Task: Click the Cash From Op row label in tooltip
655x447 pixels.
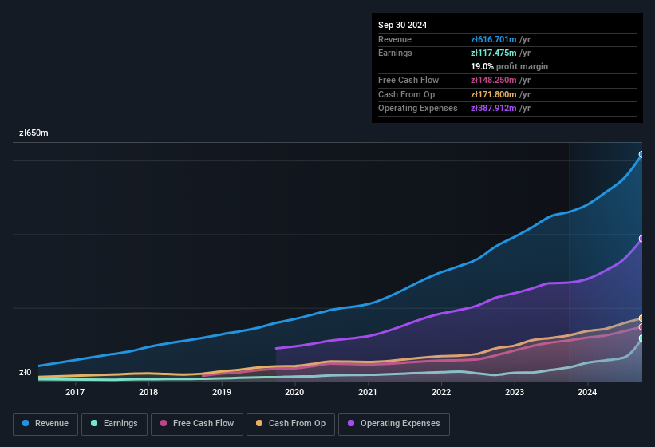Action: 406,94
